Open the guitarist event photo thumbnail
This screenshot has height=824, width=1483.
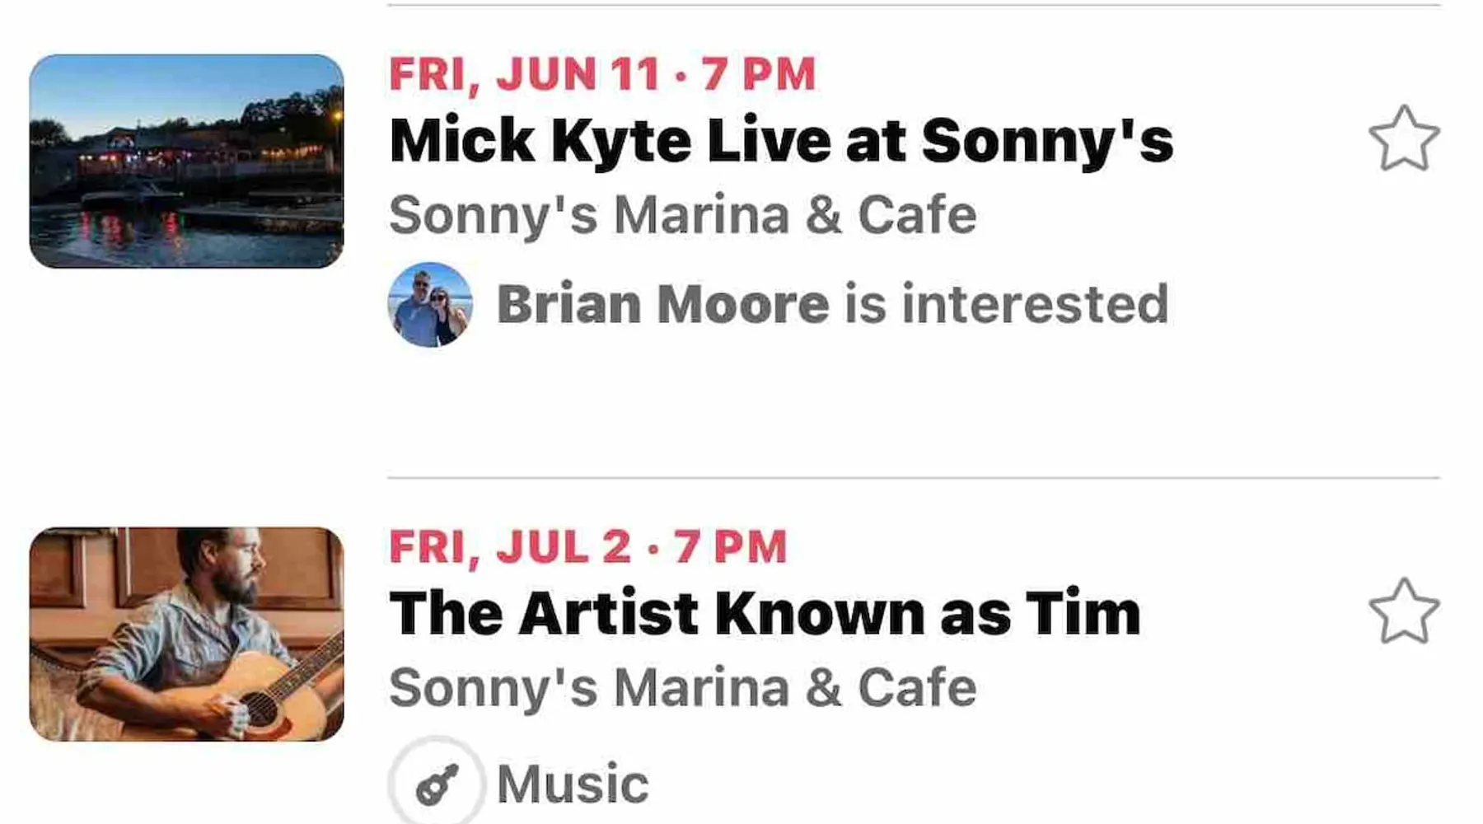186,634
